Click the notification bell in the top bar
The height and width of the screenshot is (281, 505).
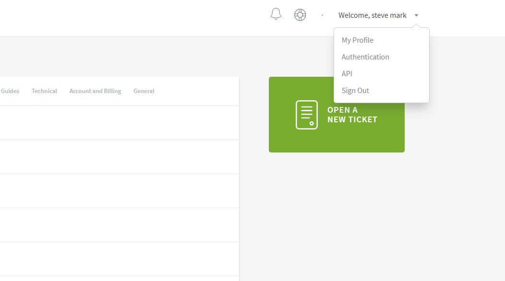coord(276,14)
